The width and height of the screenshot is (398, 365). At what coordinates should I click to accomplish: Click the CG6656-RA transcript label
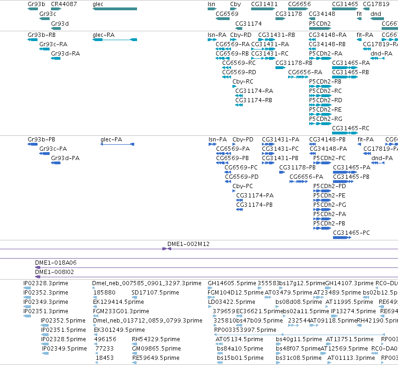305,72
